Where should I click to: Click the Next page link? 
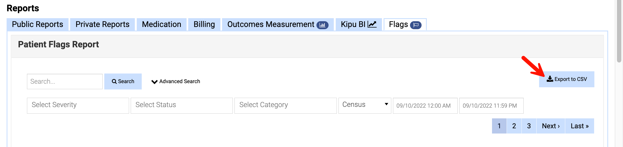tap(551, 126)
